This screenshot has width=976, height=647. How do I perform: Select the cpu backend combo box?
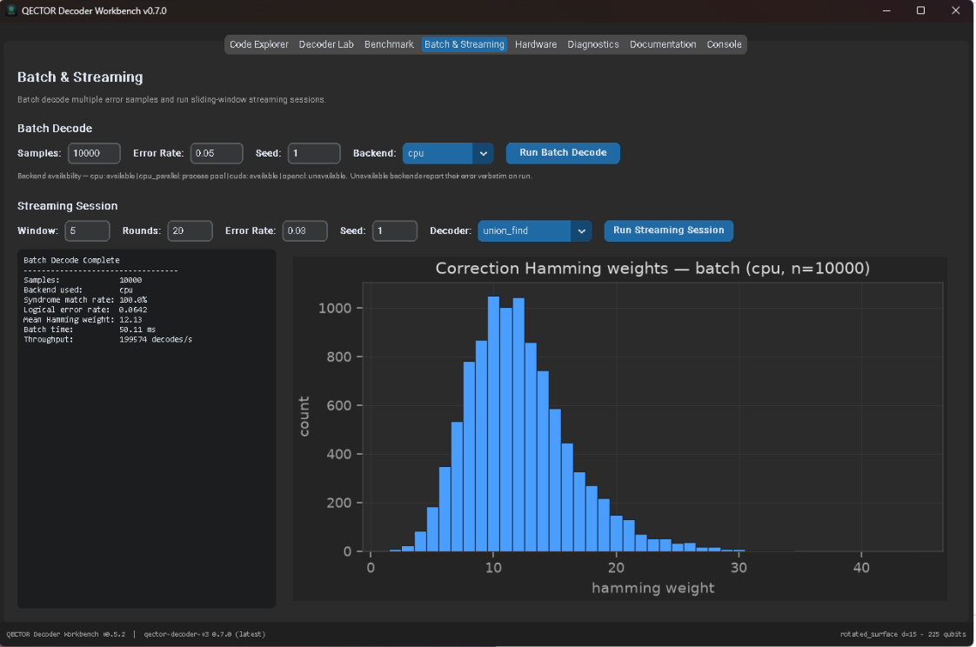point(448,154)
